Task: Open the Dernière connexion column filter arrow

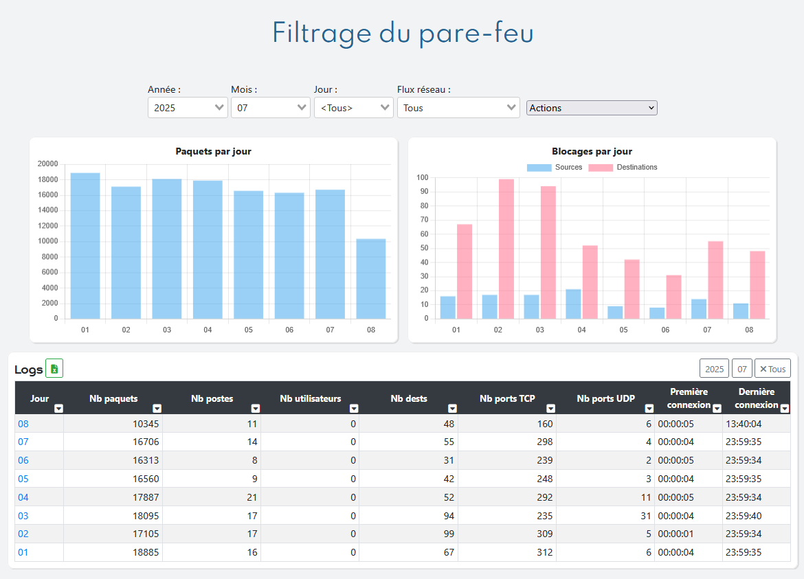Action: 785,409
